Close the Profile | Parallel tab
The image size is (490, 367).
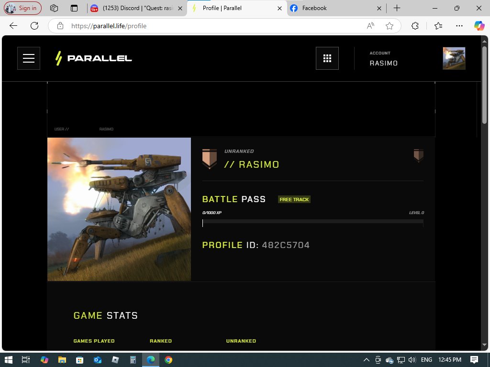point(279,9)
